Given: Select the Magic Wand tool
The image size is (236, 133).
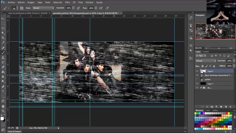Looking at the screenshot, I should [3, 33].
